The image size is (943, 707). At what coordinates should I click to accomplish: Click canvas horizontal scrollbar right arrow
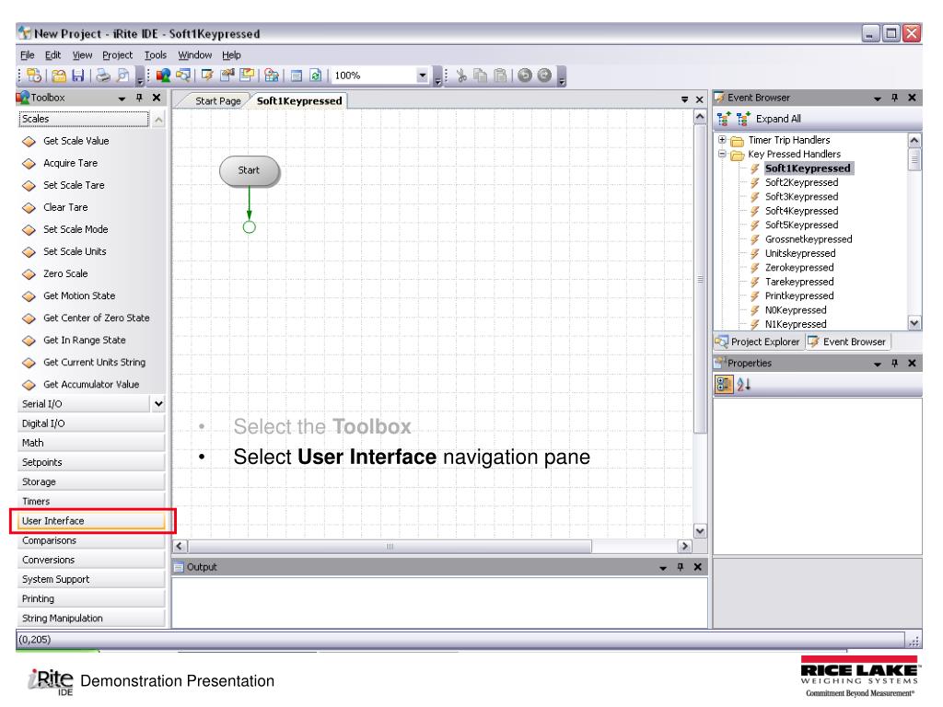[x=684, y=546]
